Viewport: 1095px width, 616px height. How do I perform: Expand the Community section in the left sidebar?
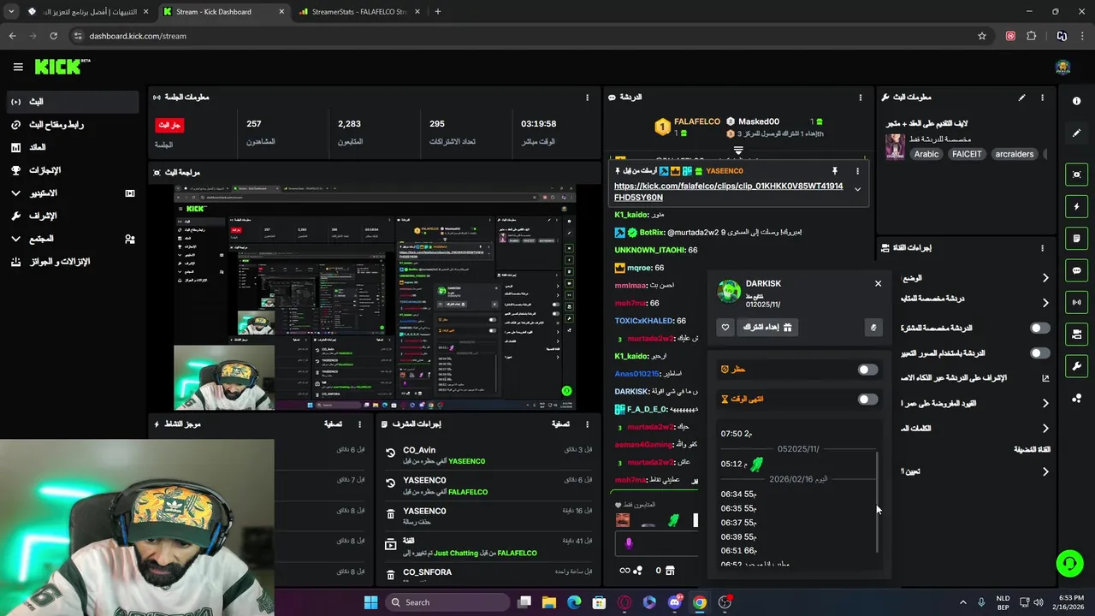coord(72,239)
